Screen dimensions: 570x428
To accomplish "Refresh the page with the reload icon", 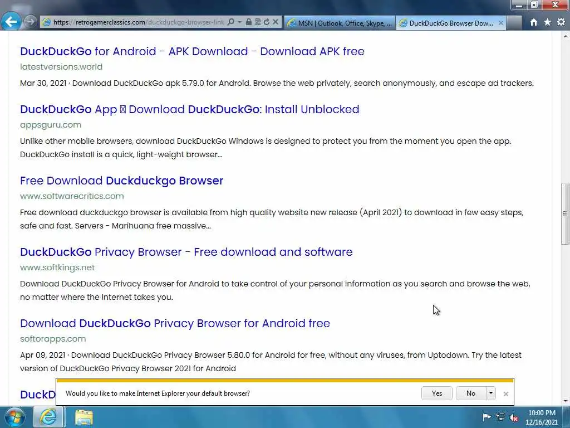I will tap(267, 22).
